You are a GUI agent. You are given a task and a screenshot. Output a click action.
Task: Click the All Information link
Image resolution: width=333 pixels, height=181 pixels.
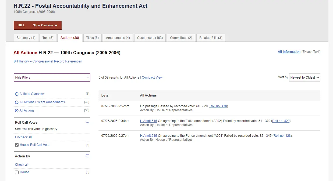coord(289,52)
